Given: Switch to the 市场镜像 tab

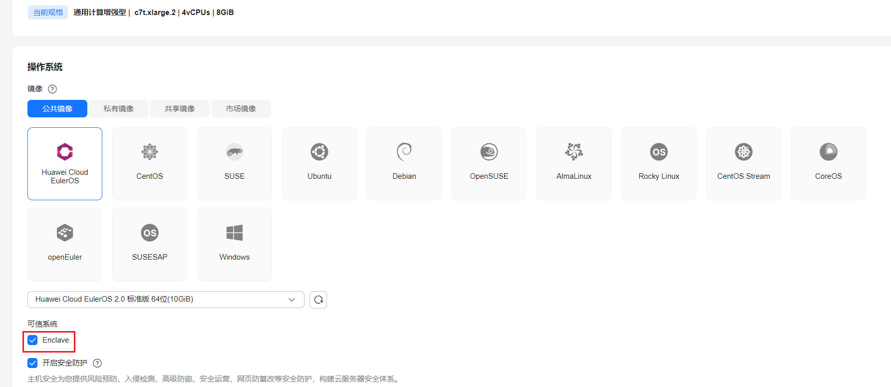Looking at the screenshot, I should [241, 108].
